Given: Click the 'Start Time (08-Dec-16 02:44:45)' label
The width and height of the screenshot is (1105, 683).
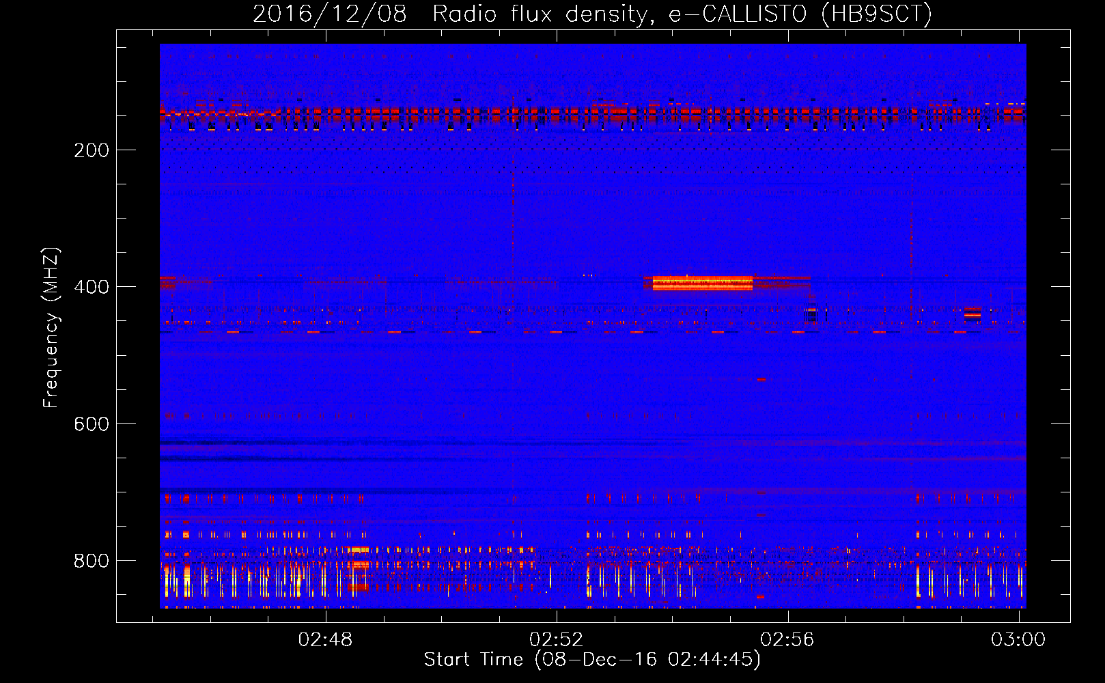Looking at the screenshot, I should pyautogui.click(x=592, y=660).
